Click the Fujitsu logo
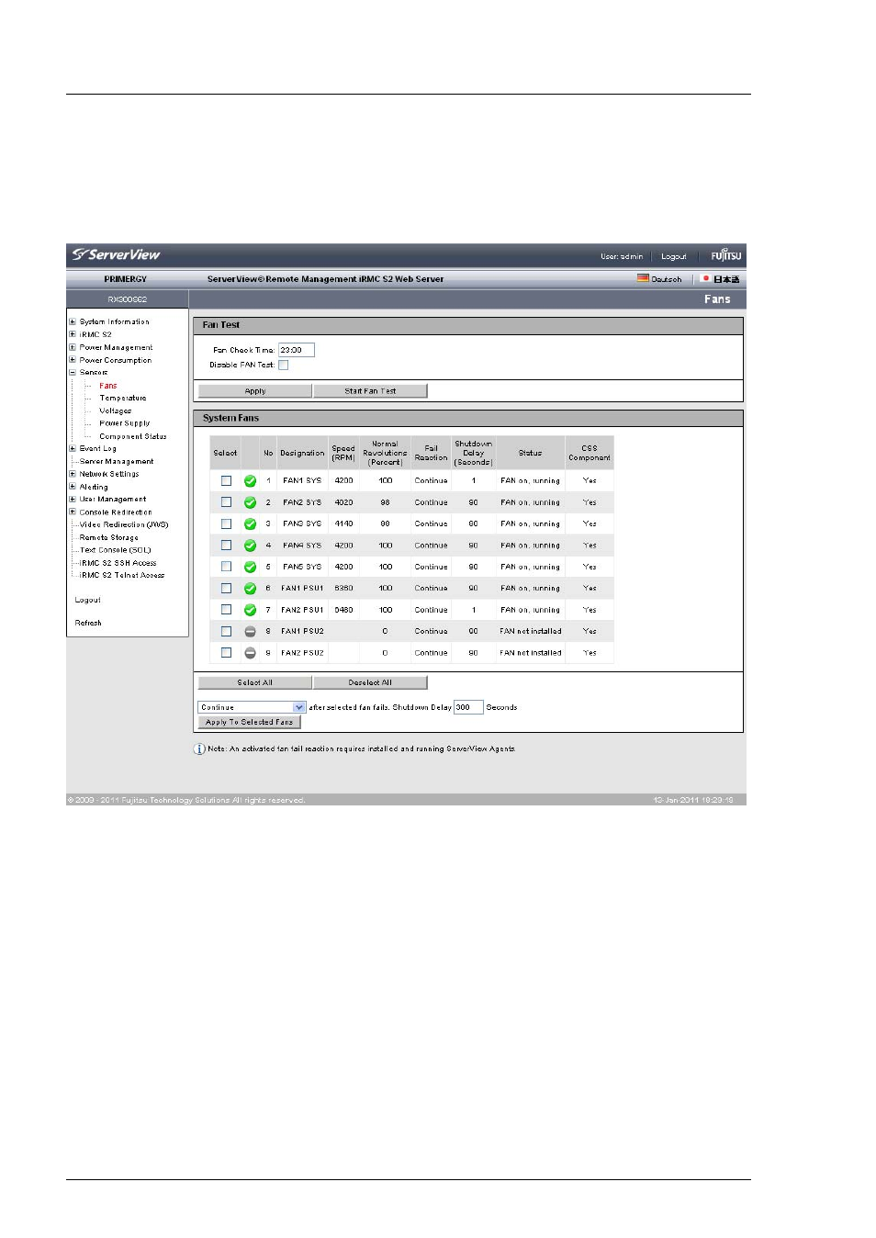 pos(725,255)
